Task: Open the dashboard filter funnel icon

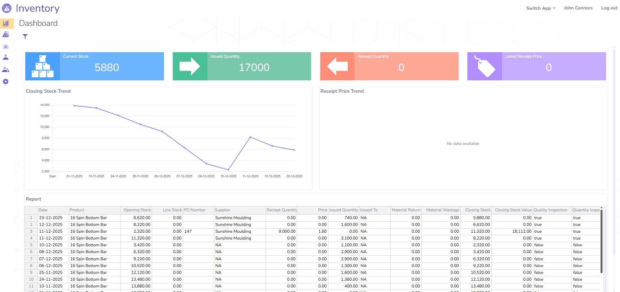Action: pyautogui.click(x=25, y=37)
